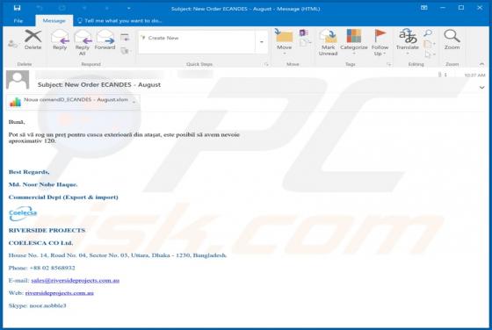
Task: Click the OneNote icon in Move group
Action: [x=303, y=32]
